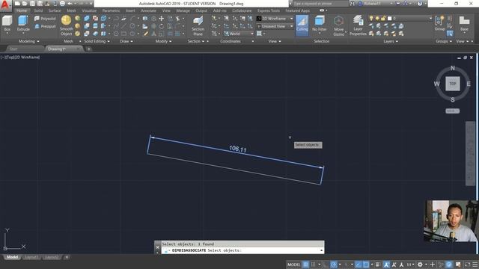Select the Move Gizmo tool

tap(338, 25)
